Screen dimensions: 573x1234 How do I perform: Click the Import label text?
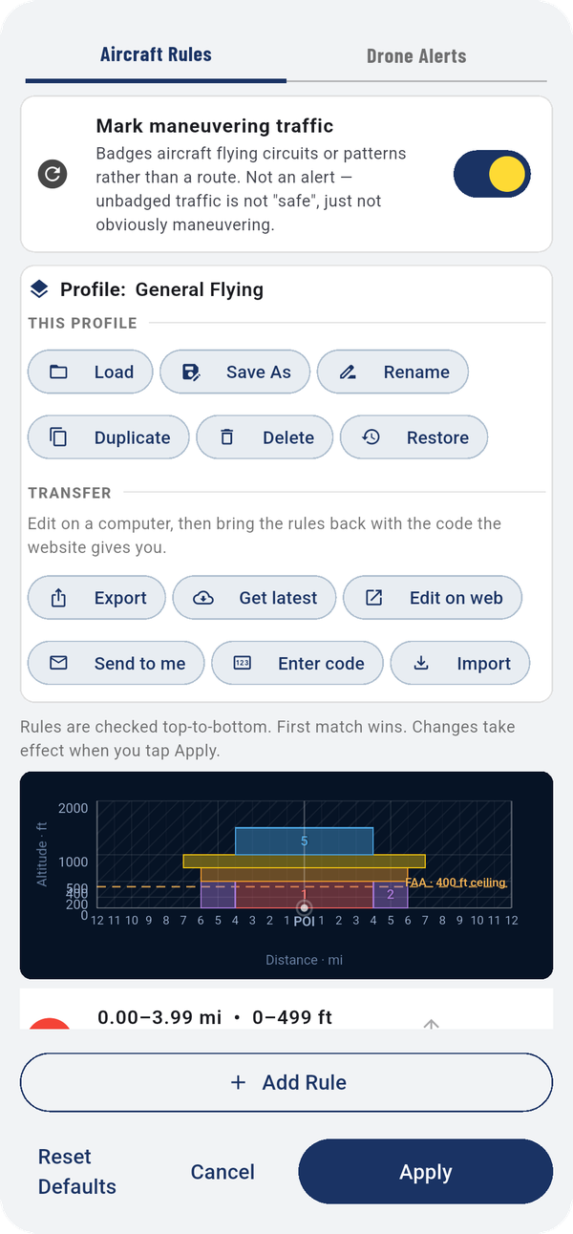484,664
